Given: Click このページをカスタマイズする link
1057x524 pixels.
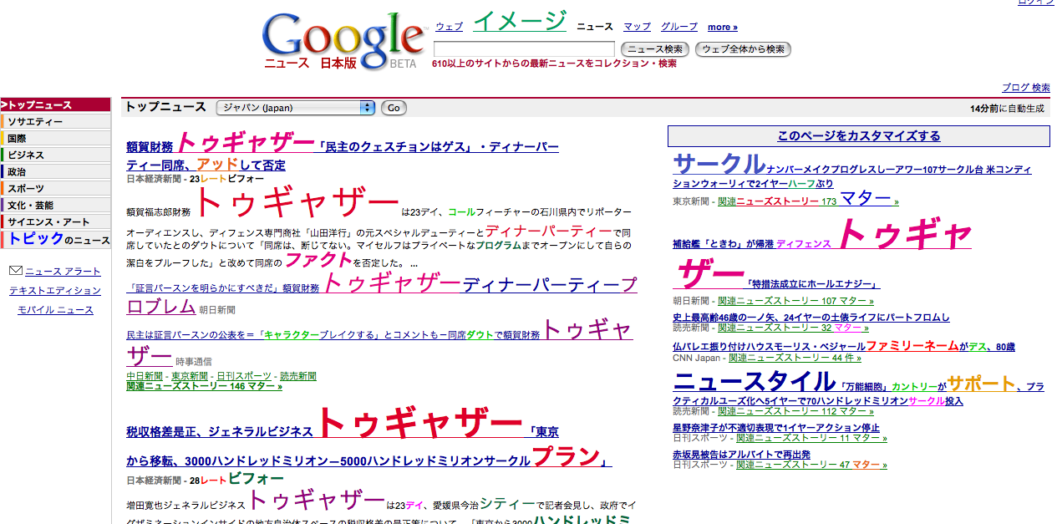Looking at the screenshot, I should pyautogui.click(x=859, y=136).
